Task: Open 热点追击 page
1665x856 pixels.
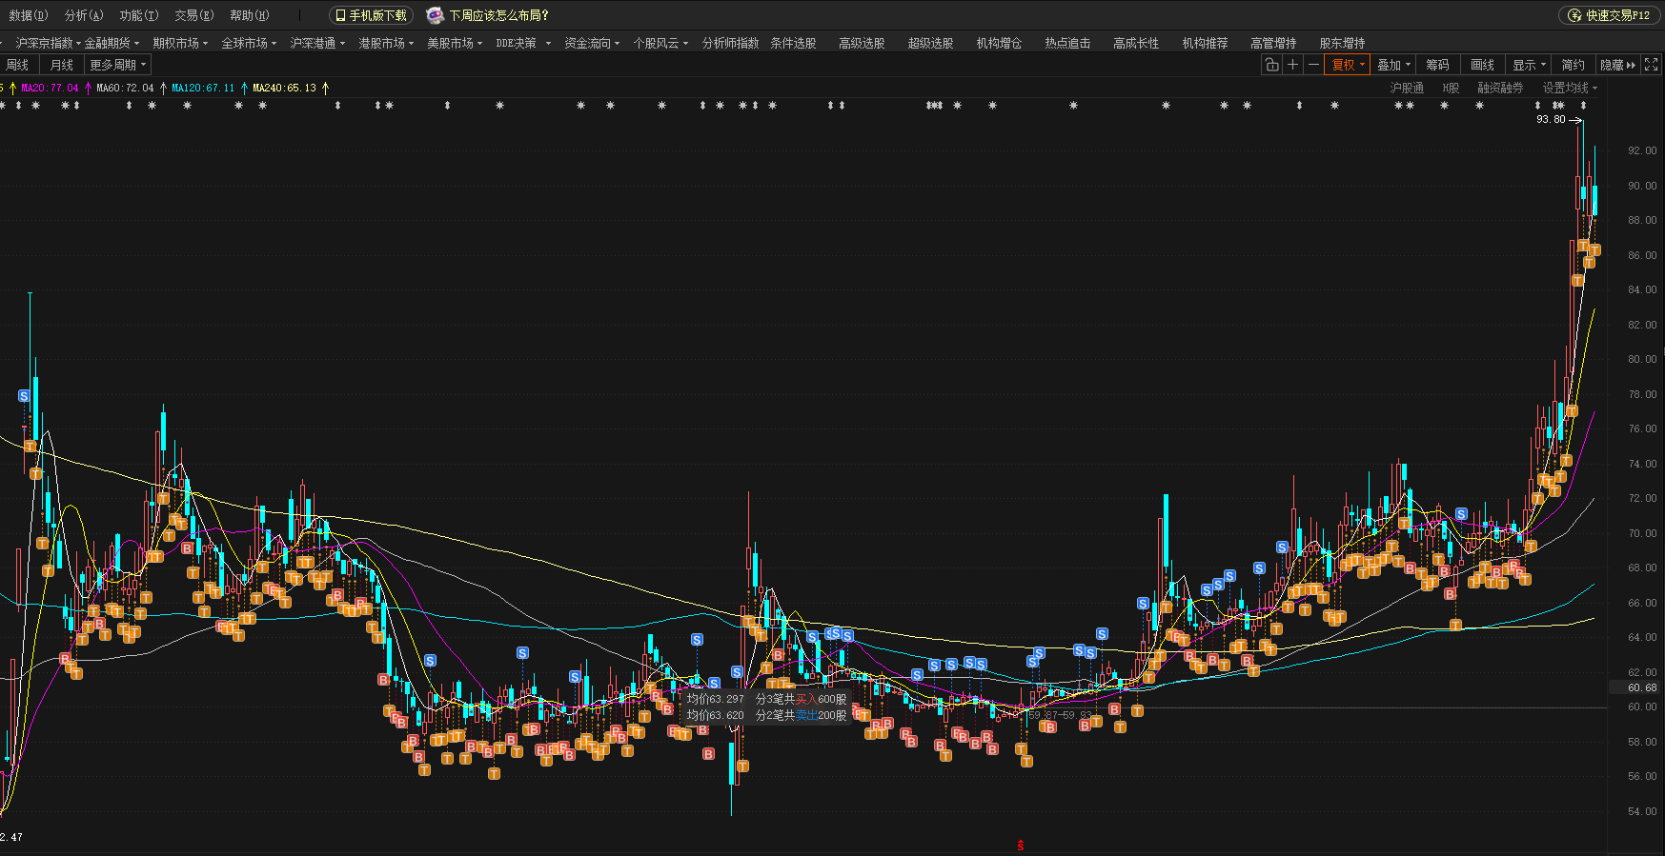Action: (x=1067, y=43)
